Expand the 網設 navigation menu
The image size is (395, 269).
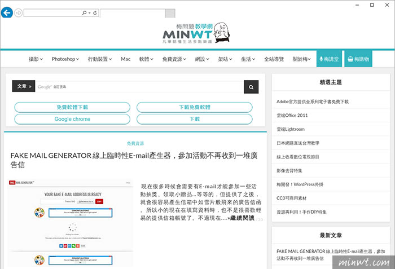202,59
